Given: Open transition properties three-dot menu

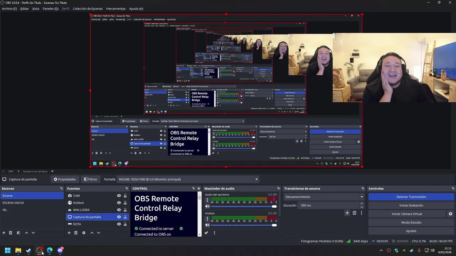Looking at the screenshot, I should (361, 213).
